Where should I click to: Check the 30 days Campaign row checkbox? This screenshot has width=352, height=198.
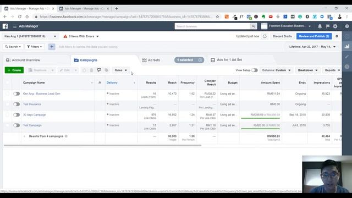[7, 115]
